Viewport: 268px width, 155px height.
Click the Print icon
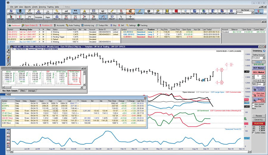click(x=48, y=12)
